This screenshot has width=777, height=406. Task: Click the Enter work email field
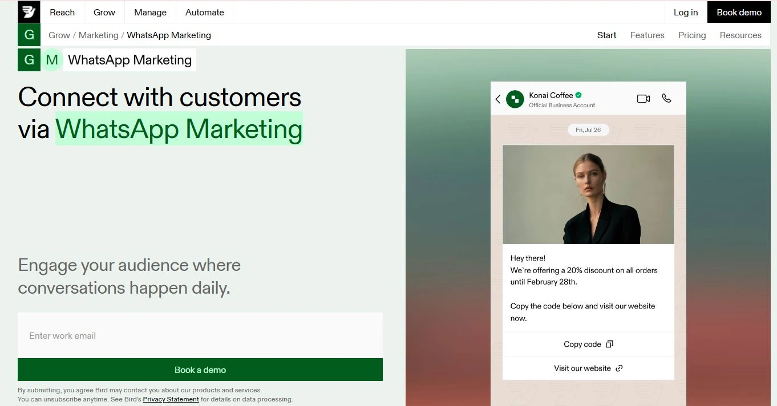pos(200,335)
